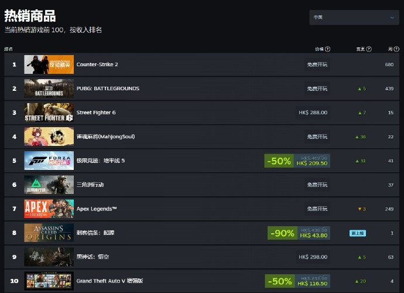The height and width of the screenshot is (293, 404).
Task: Click the 新上榜 badge on rank 8
Action: (x=358, y=233)
